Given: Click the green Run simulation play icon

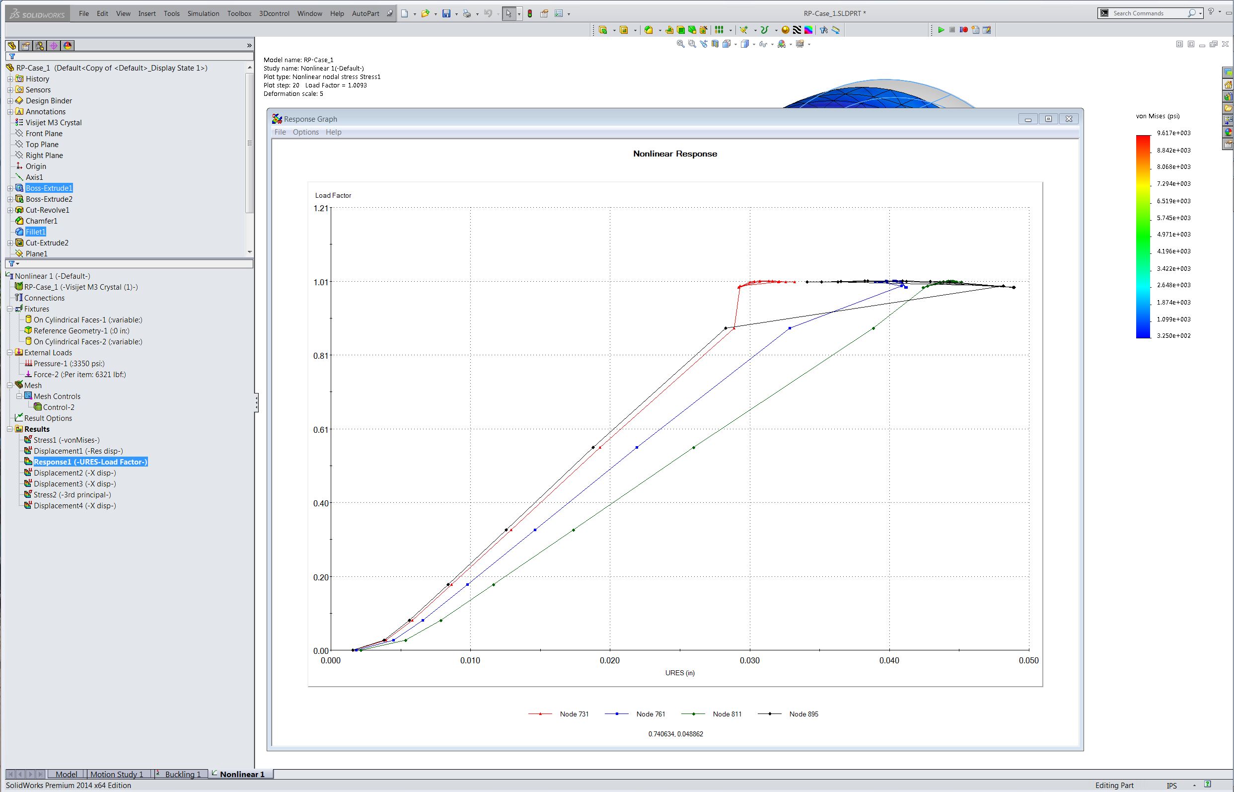Looking at the screenshot, I should click(x=941, y=30).
